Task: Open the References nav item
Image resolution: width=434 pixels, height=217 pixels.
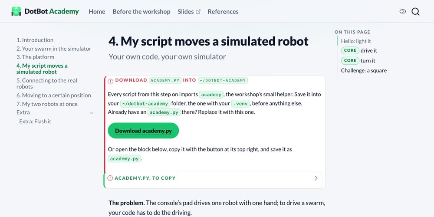Action: [x=223, y=12]
